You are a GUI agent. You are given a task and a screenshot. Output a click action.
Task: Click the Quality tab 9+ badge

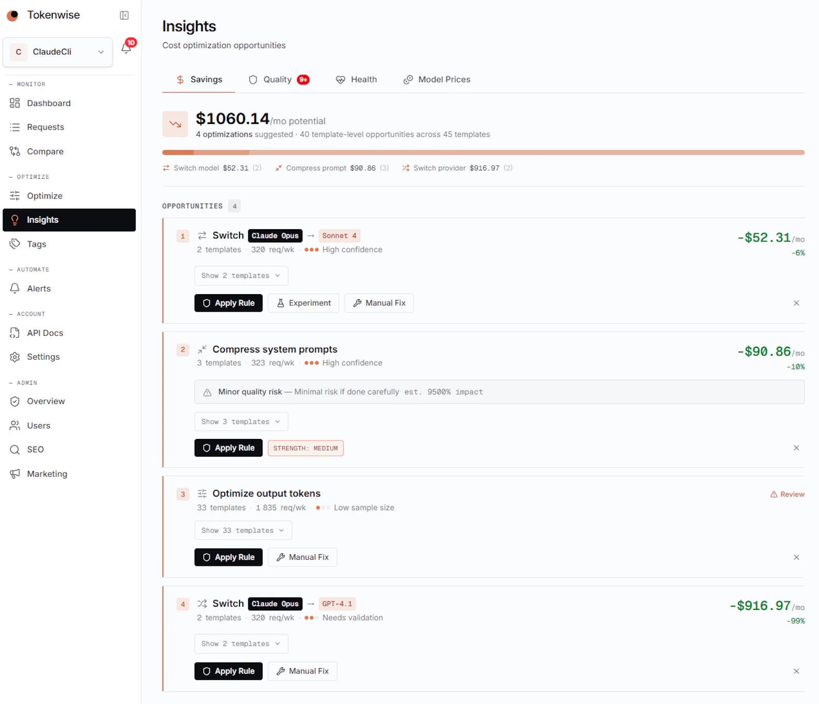tap(304, 80)
